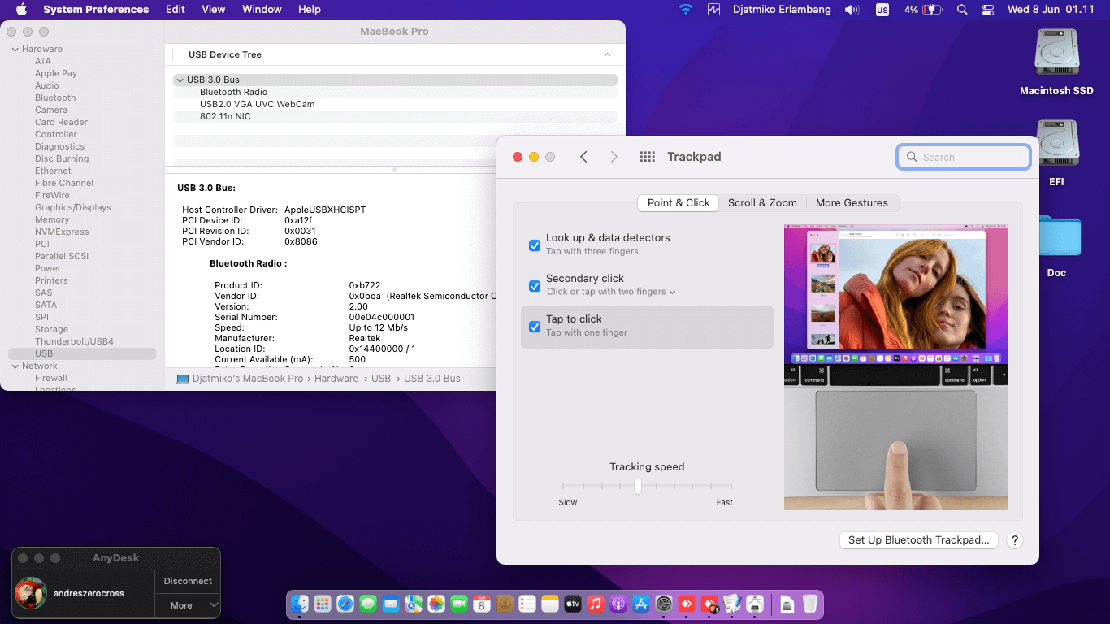Image resolution: width=1110 pixels, height=624 pixels.
Task: Open Calendar in the Dock
Action: (x=482, y=604)
